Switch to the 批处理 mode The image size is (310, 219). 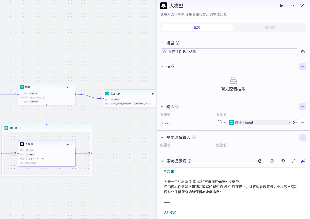[x=269, y=28]
